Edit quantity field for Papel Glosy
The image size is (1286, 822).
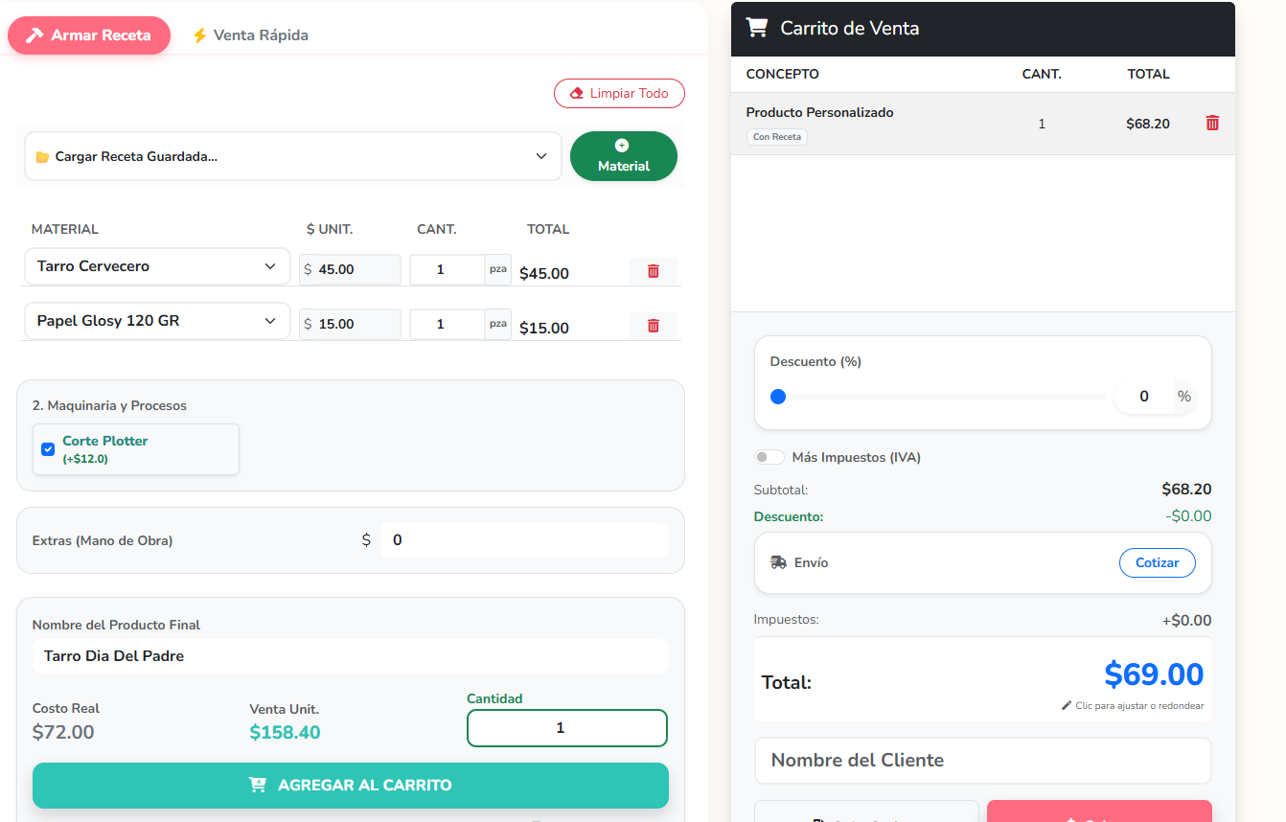448,324
